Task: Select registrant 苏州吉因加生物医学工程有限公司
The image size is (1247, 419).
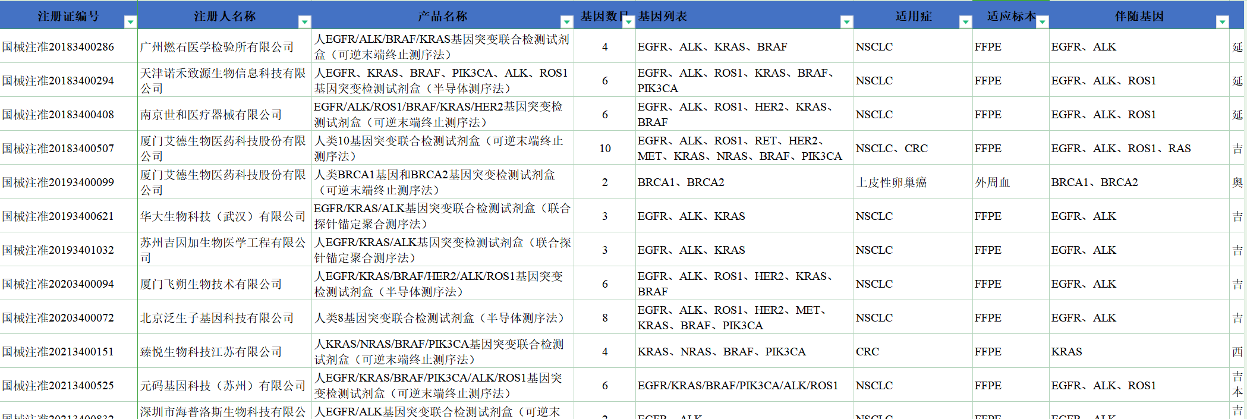Action: (x=225, y=250)
